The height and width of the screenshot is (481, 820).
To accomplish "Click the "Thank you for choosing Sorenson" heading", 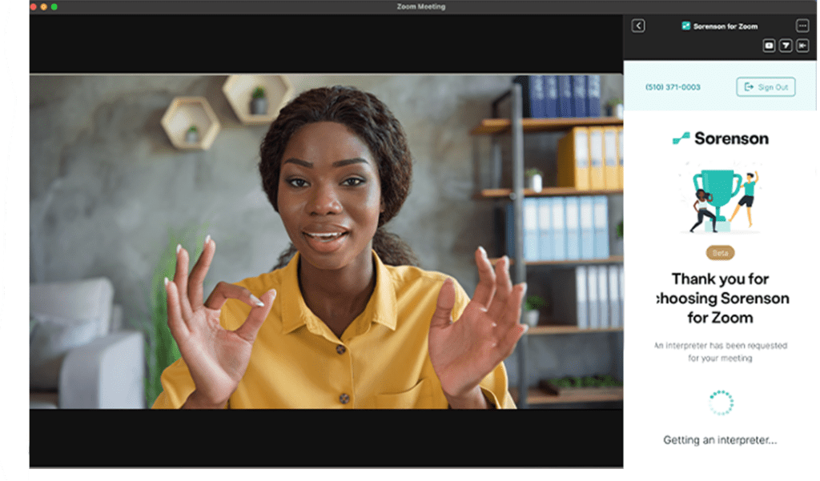I will click(x=722, y=299).
